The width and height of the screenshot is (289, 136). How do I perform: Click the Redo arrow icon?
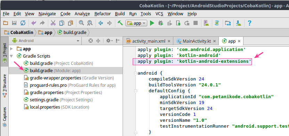[x=42, y=23]
